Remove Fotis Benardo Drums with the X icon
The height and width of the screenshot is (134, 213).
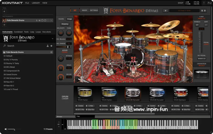pyautogui.click(x=51, y=20)
